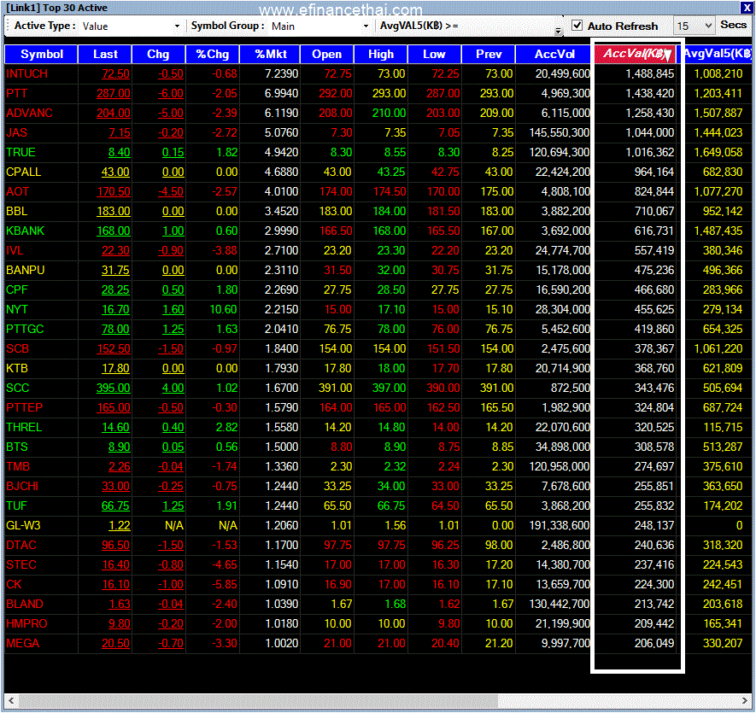The image size is (756, 713).
Task: Select the HMPRO symbol
Action: (27, 624)
